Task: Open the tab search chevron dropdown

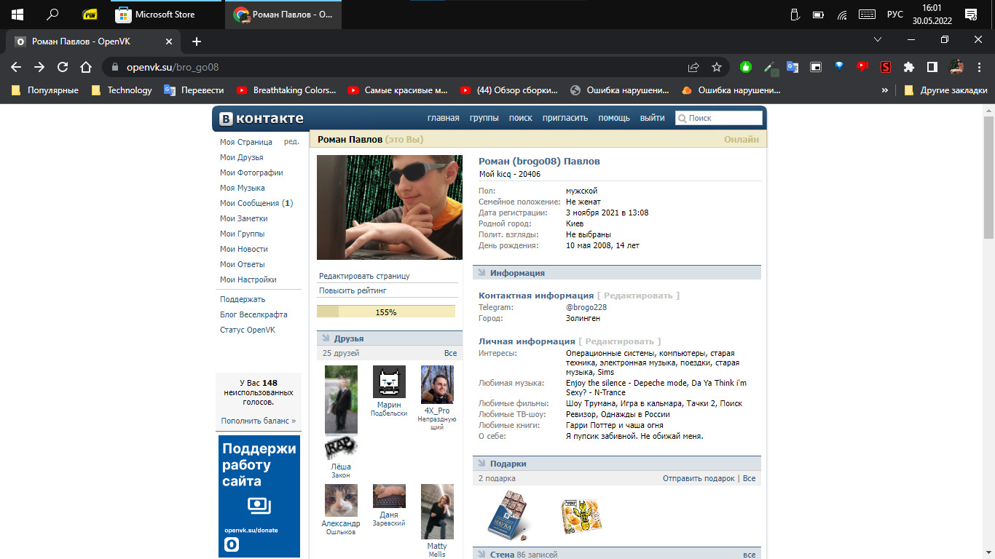Action: tap(878, 39)
